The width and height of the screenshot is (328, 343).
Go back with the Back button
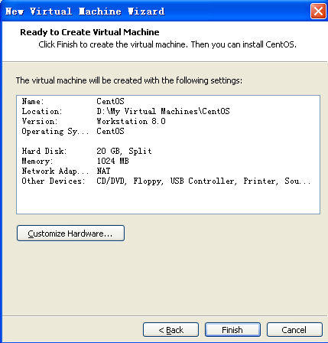pos(170,330)
